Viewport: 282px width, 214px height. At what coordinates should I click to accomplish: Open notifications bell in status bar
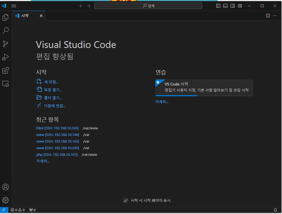point(275,210)
